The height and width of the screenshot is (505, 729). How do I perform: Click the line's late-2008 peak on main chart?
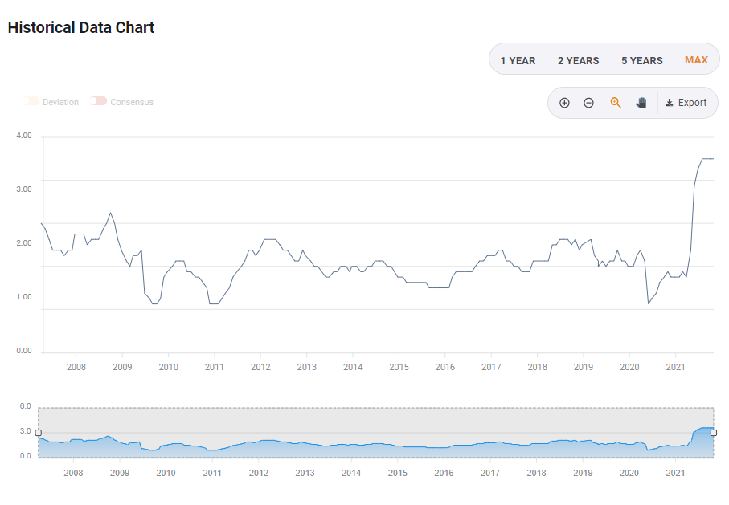coord(110,213)
